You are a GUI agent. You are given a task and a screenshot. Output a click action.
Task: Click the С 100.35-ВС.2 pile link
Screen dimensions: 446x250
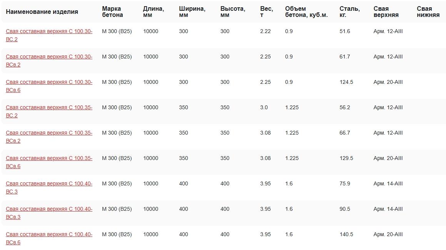[49, 108]
